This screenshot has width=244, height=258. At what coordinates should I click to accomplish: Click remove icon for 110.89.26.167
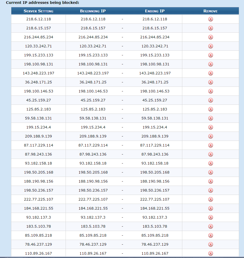pos(211,253)
